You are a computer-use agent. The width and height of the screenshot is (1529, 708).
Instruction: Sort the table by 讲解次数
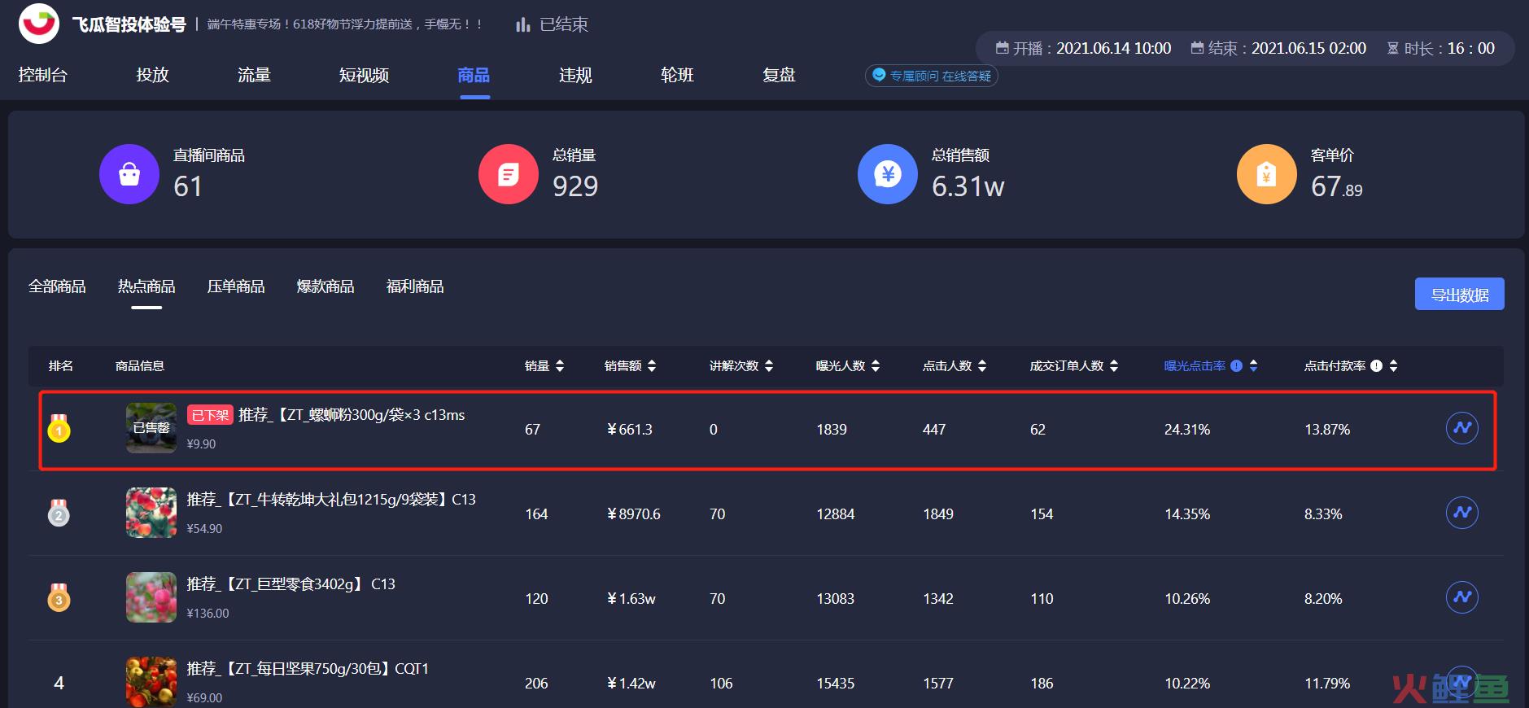769,366
